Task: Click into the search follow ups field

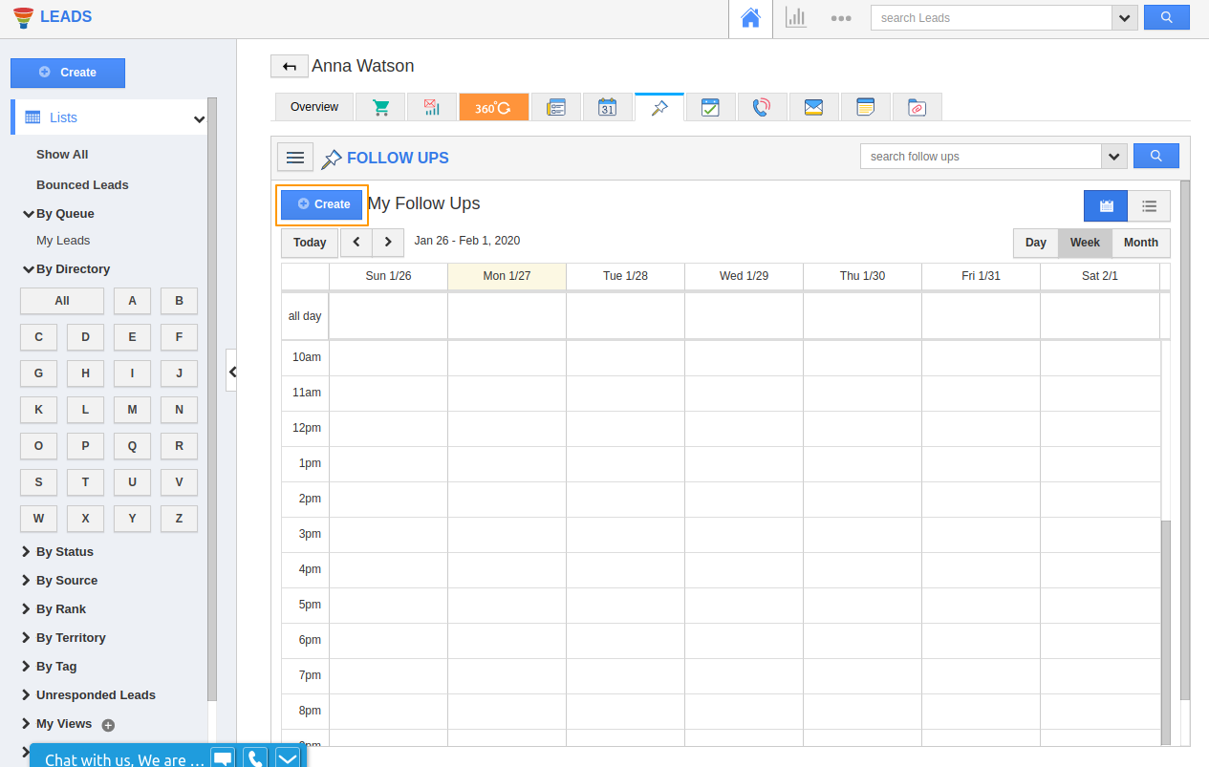Action: [x=981, y=156]
